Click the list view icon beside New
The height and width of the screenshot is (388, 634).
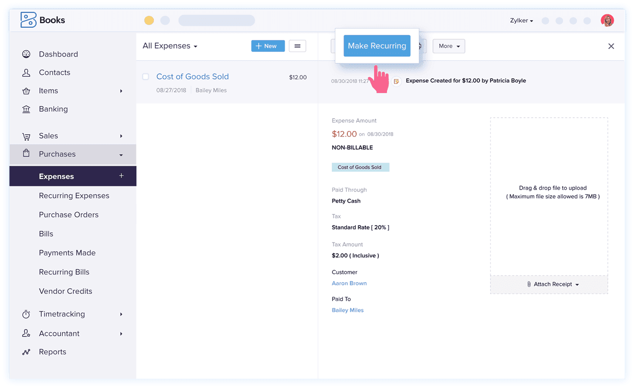tap(297, 46)
